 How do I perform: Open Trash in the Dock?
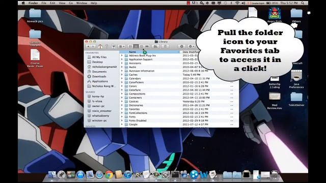(x=275, y=175)
